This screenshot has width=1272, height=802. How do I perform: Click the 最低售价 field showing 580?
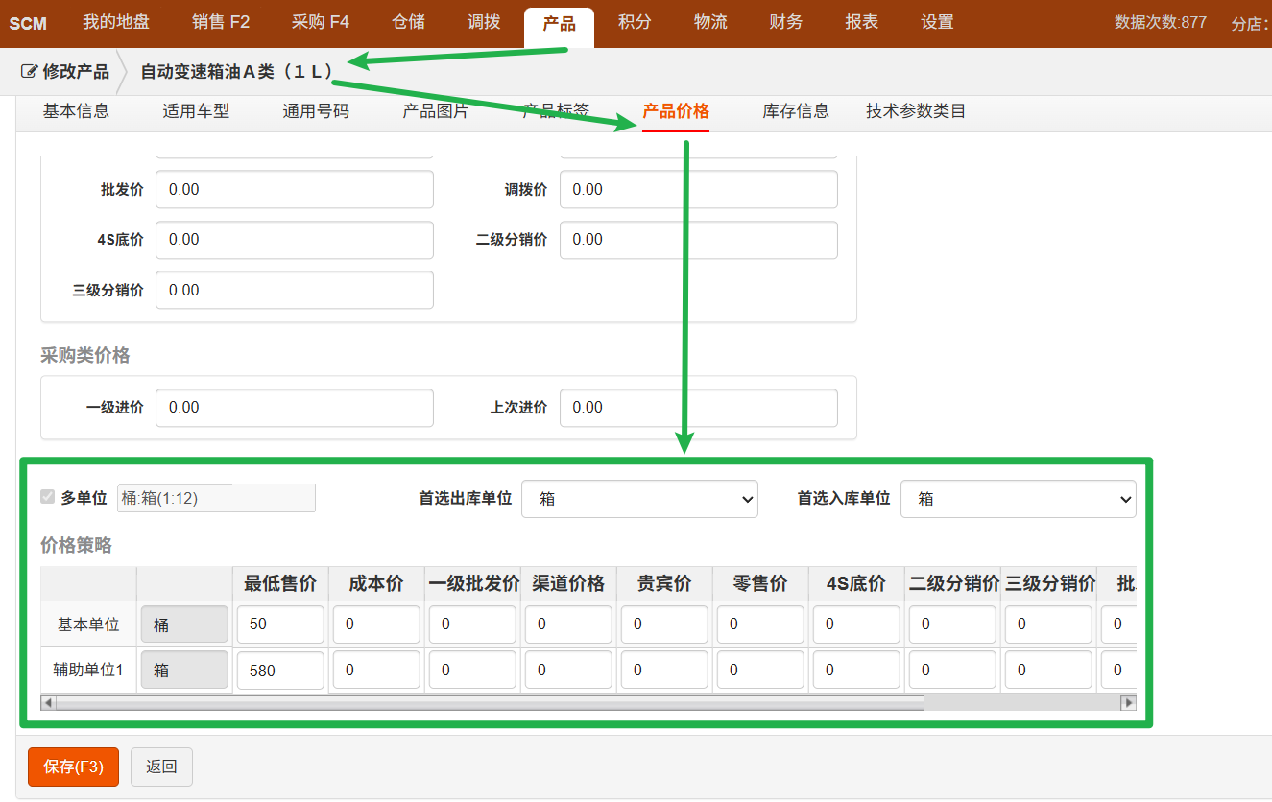[279, 671]
